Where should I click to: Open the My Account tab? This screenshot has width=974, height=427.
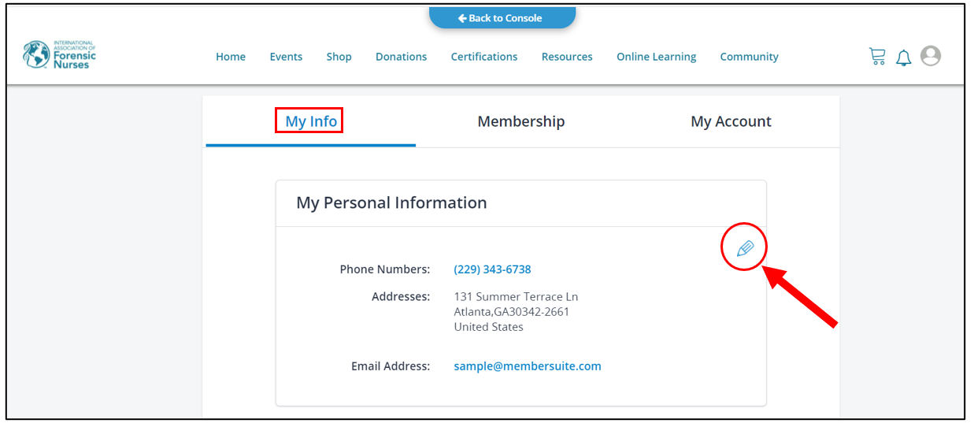(x=731, y=121)
